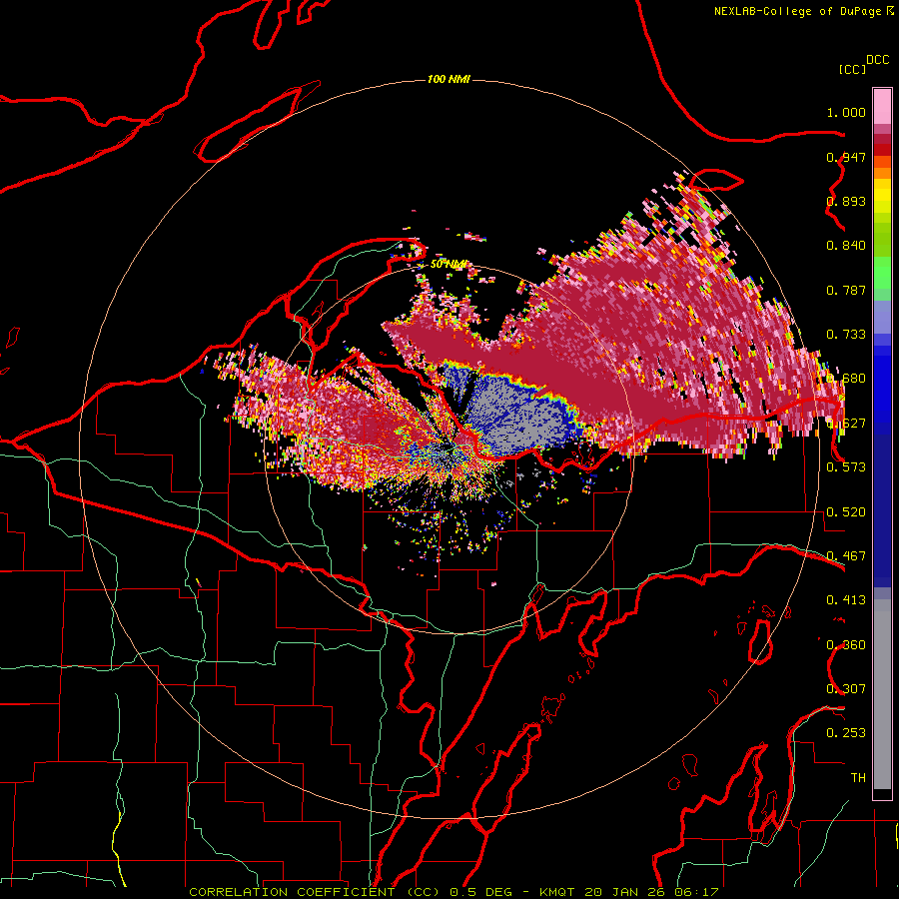Click the 50 NMI range ring label
Screen dimensions: 899x899
pos(448,264)
